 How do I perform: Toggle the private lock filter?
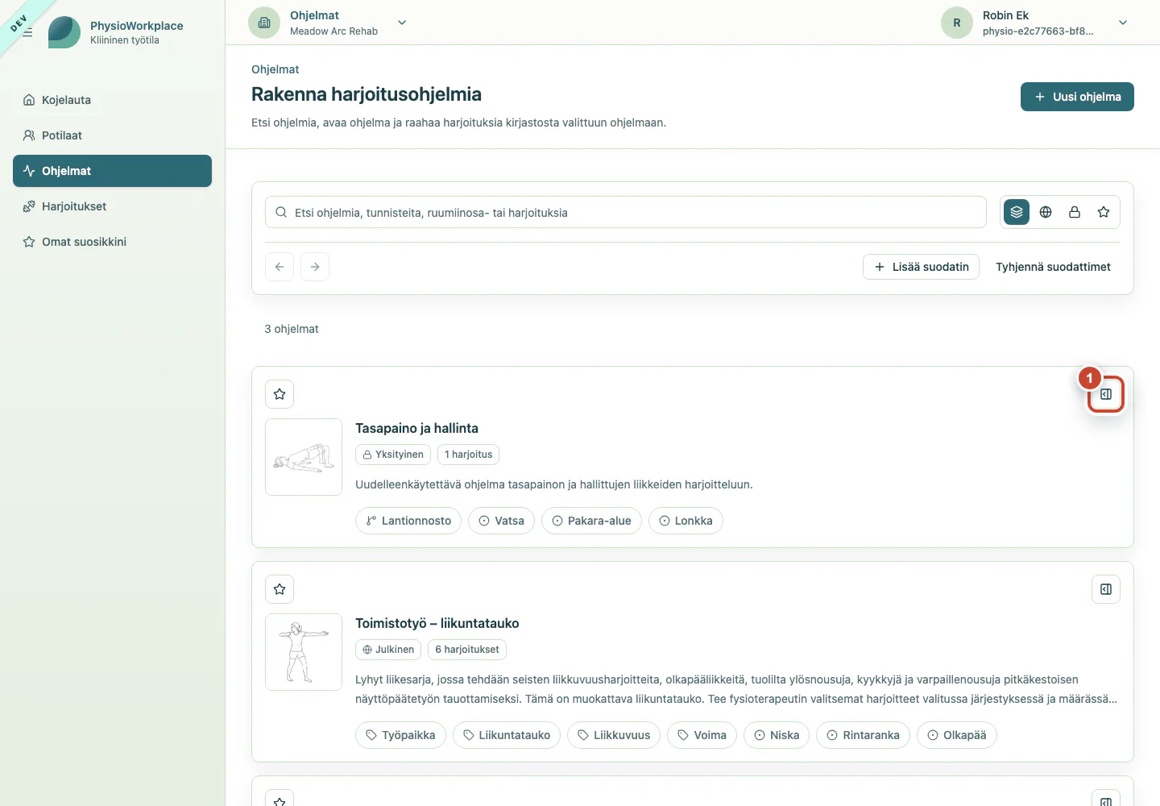[1075, 212]
